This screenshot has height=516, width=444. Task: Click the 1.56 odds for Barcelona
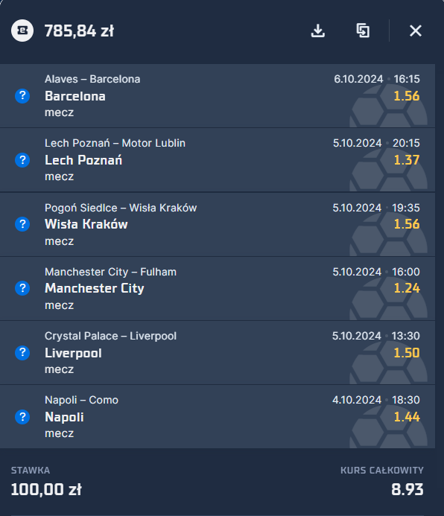point(407,96)
